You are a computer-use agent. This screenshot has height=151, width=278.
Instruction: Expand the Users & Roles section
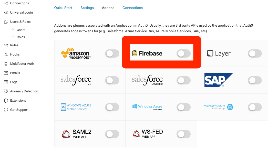(x=20, y=21)
